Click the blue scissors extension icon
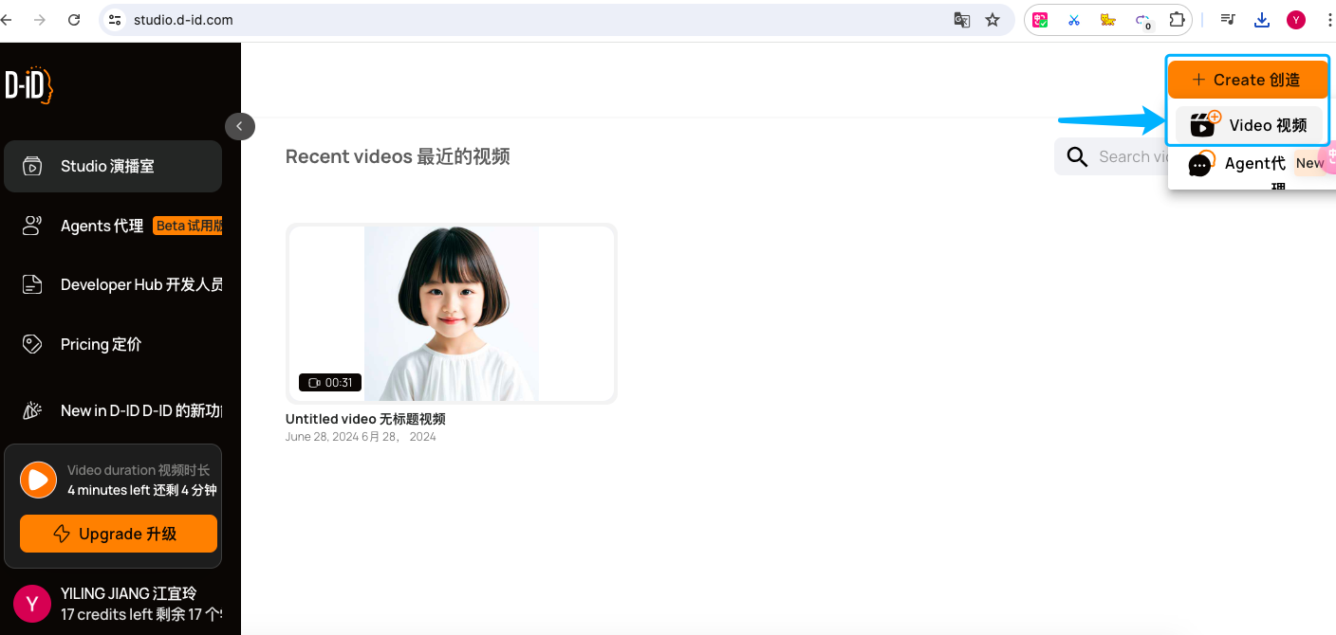Screen dimensions: 1336x635 [1074, 20]
